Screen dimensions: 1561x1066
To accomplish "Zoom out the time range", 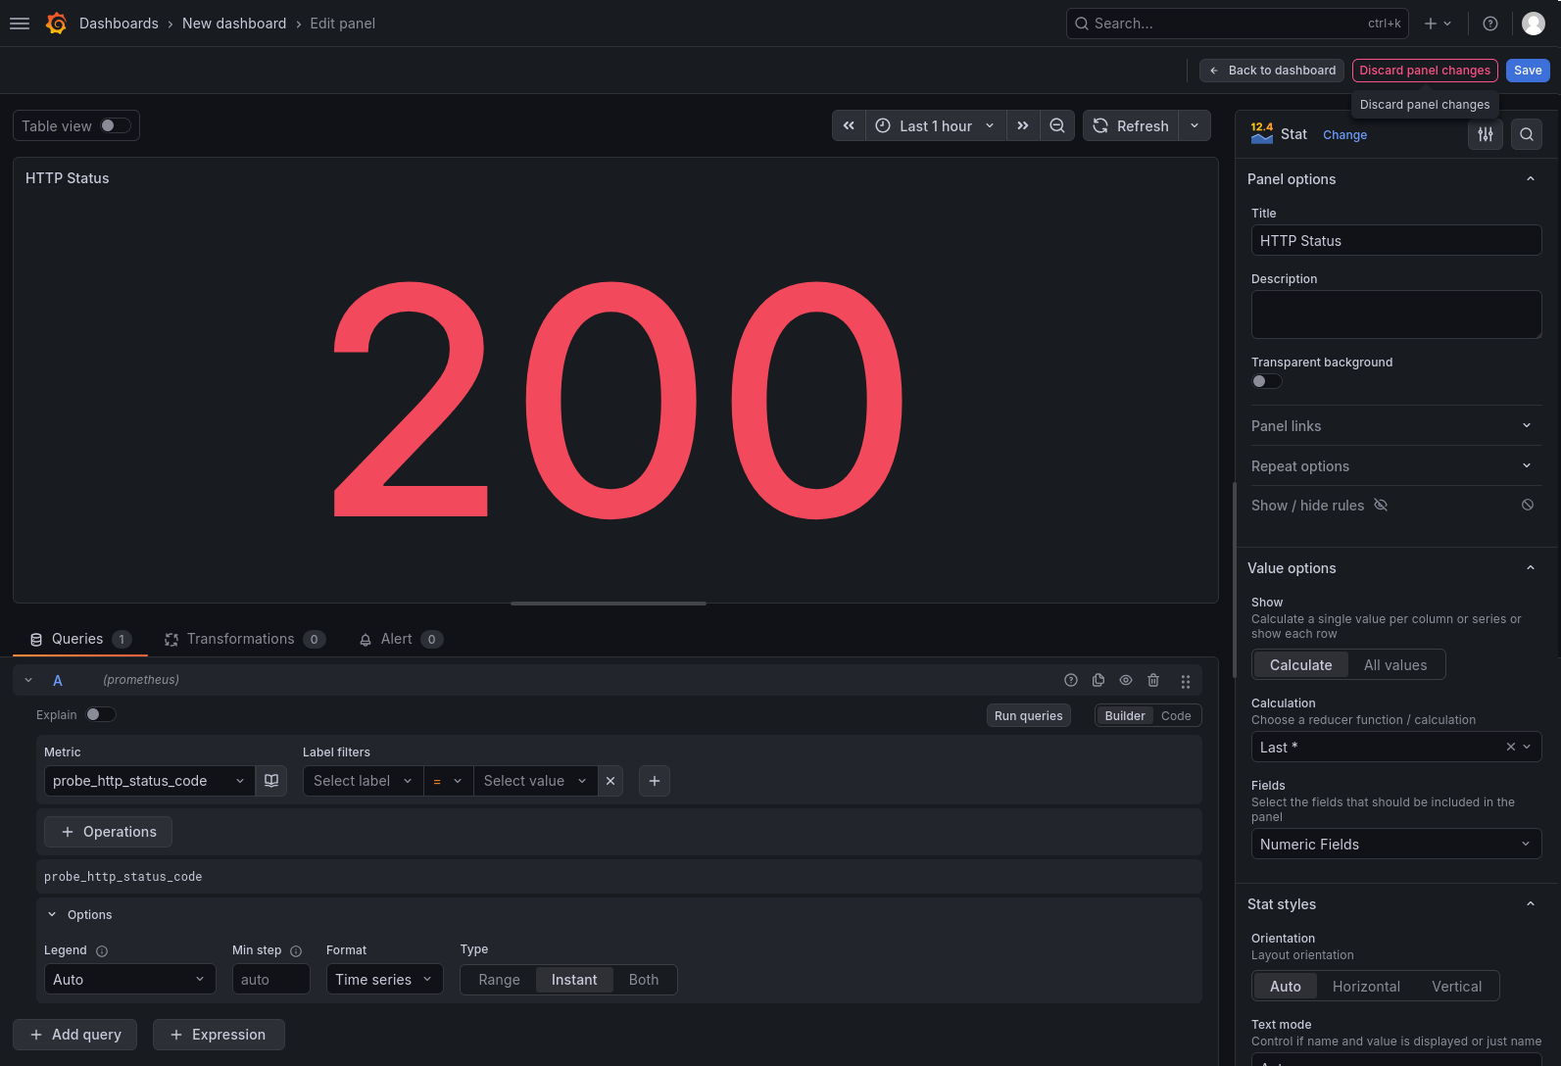I will tap(1057, 125).
